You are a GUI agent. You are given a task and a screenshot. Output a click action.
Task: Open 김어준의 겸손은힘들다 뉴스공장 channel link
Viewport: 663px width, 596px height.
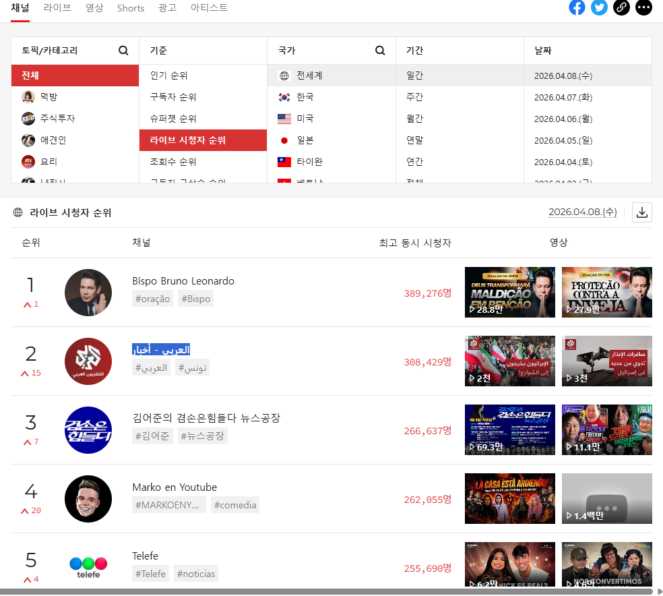(x=206, y=418)
